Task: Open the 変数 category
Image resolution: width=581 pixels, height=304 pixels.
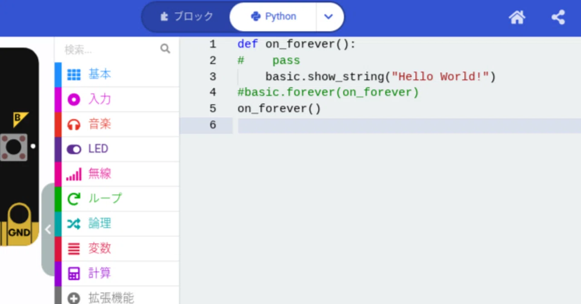Action: point(117,249)
